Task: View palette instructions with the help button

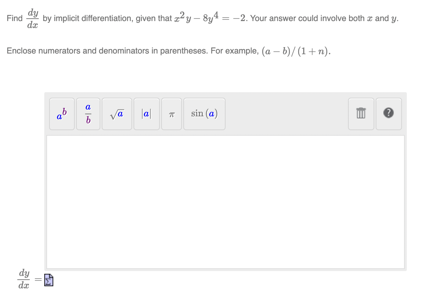Action: [388, 114]
